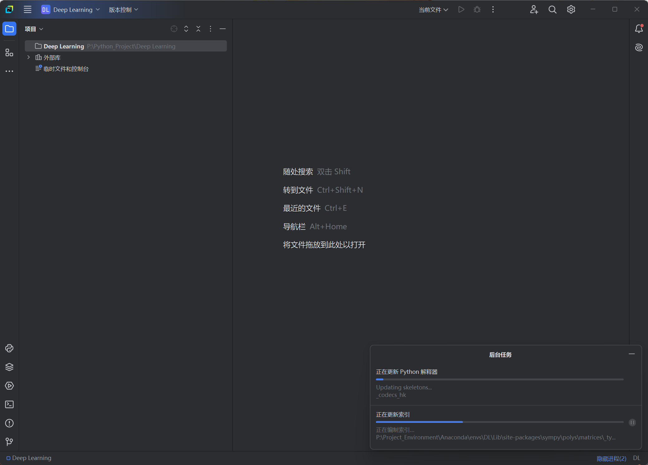648x465 pixels.
Task: Click the DL interpreter status widget
Action: point(636,458)
